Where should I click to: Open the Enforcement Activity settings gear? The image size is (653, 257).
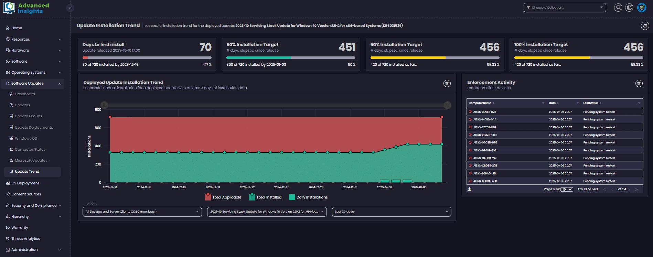[639, 83]
